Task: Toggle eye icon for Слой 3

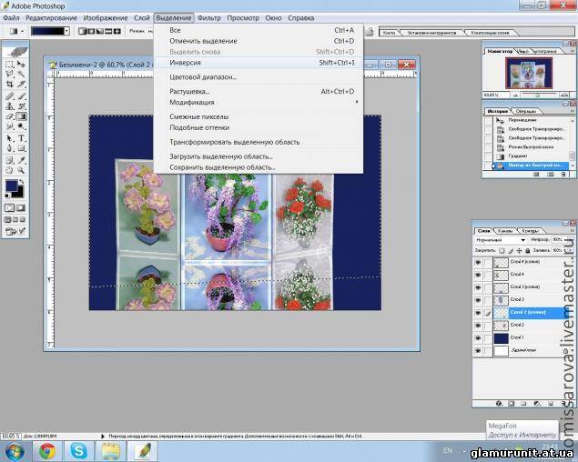Action: pos(478,300)
